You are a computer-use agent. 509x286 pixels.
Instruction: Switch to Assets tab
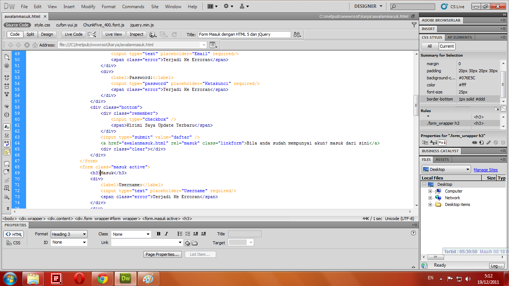442,159
